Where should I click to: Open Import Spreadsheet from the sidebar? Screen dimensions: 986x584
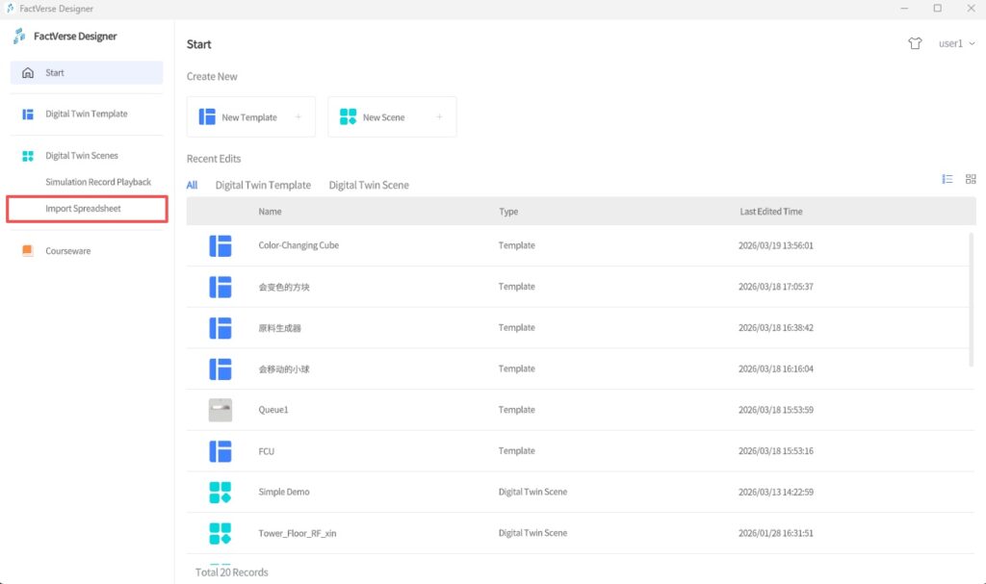point(87,208)
